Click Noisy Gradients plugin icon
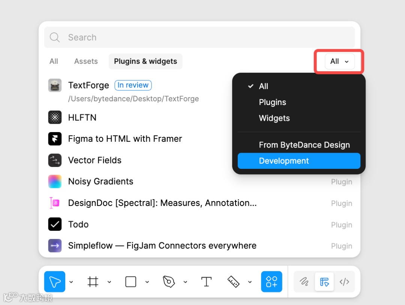The height and width of the screenshot is (305, 405). tap(55, 182)
